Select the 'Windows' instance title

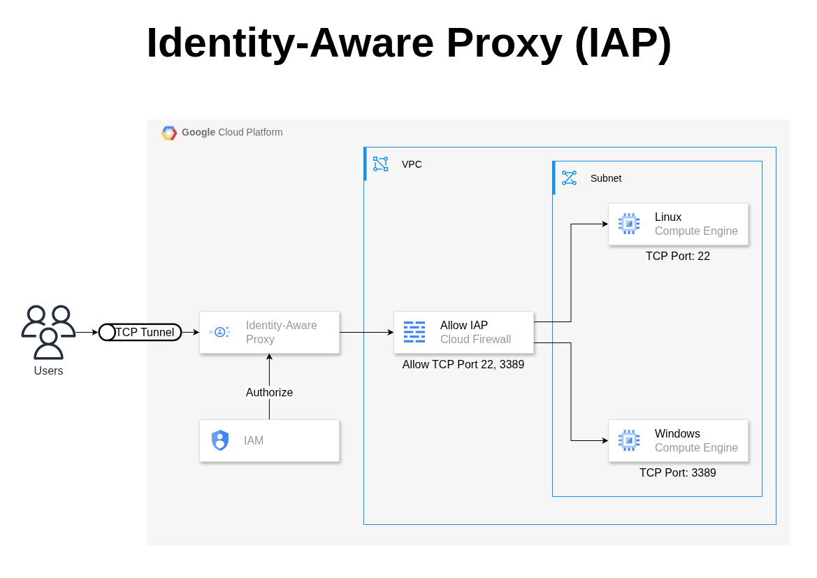tap(677, 433)
